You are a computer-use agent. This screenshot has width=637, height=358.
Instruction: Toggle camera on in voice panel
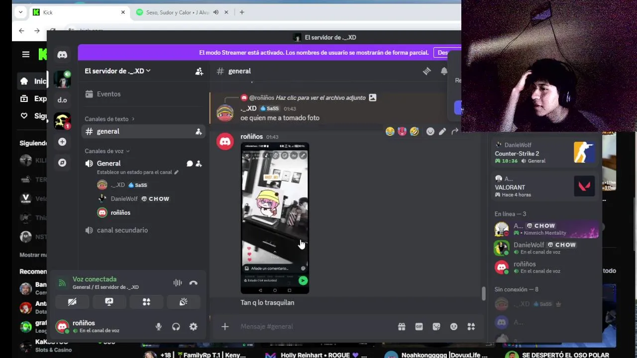pyautogui.click(x=72, y=302)
